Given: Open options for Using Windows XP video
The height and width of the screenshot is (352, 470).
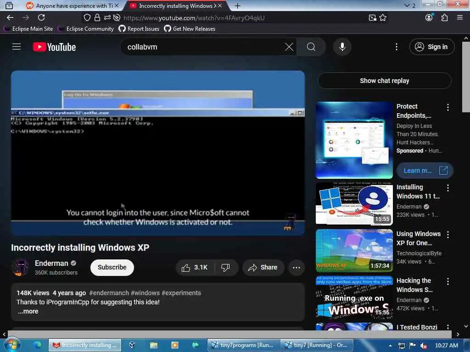Looking at the screenshot, I should pyautogui.click(x=448, y=234).
